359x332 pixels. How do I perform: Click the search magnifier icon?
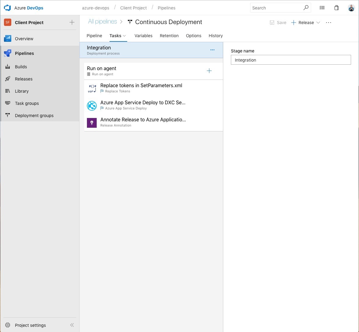click(306, 8)
